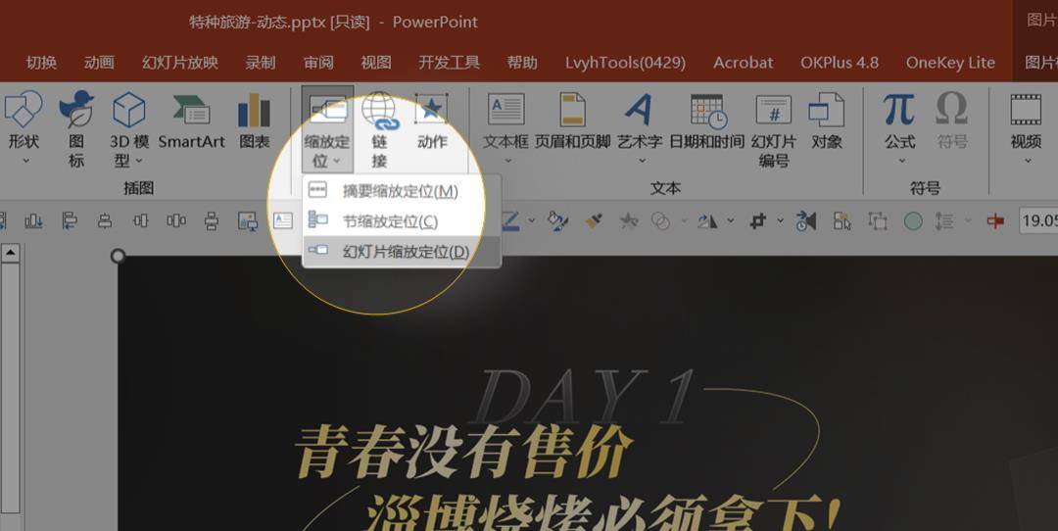Insert 日期和时间 date and time
1058x531 pixels.
(x=707, y=122)
